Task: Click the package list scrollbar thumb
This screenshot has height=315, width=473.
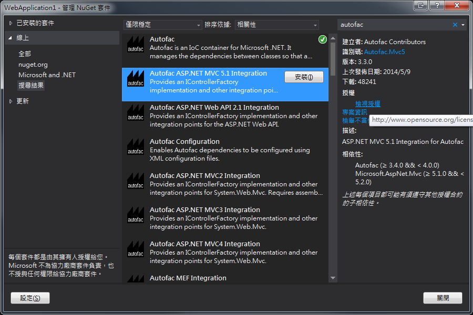Action: (333, 59)
